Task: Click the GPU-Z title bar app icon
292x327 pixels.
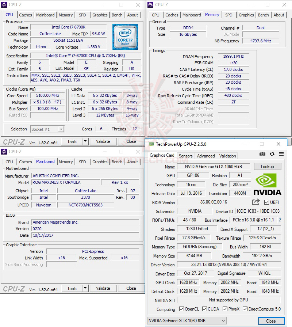Action: [151, 144]
